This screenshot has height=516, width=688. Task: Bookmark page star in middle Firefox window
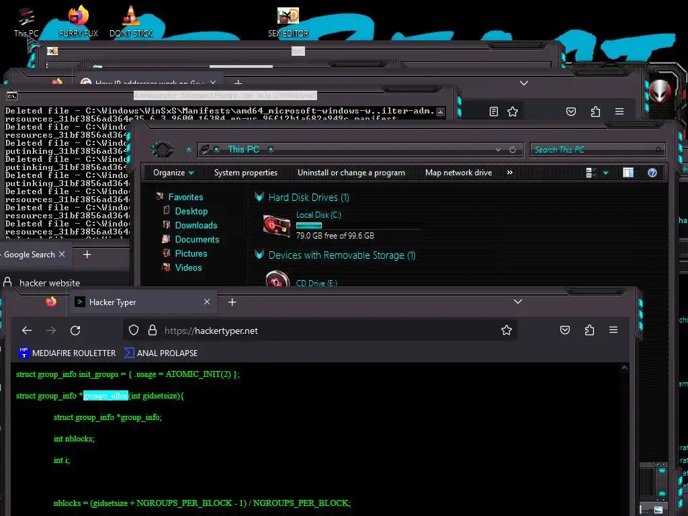click(513, 112)
